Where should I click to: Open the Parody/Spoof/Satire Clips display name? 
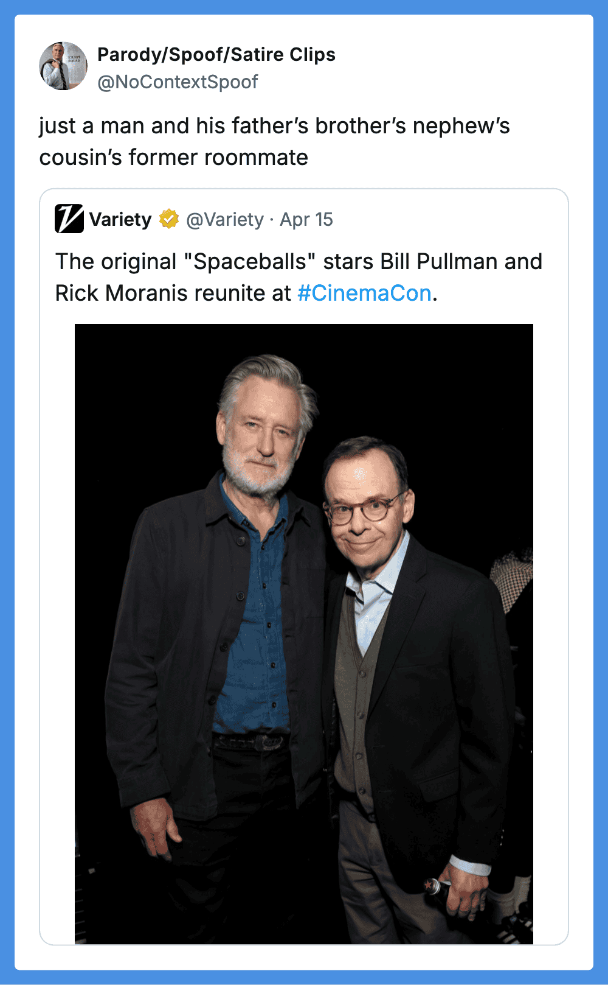(x=216, y=55)
